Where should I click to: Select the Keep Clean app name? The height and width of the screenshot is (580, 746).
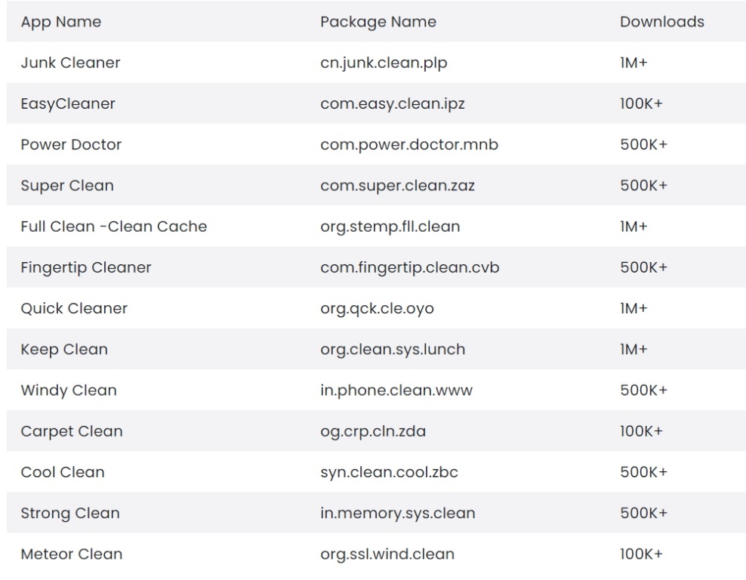pyautogui.click(x=64, y=349)
